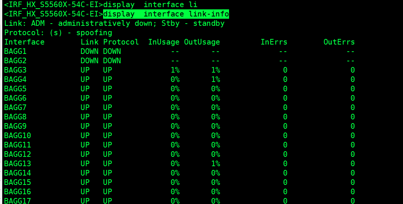This screenshot has width=403, height=204.
Task: Click the DOWN link status of BAGG1
Action: click(90, 51)
